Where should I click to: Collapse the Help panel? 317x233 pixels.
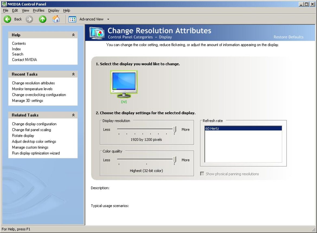click(x=73, y=35)
